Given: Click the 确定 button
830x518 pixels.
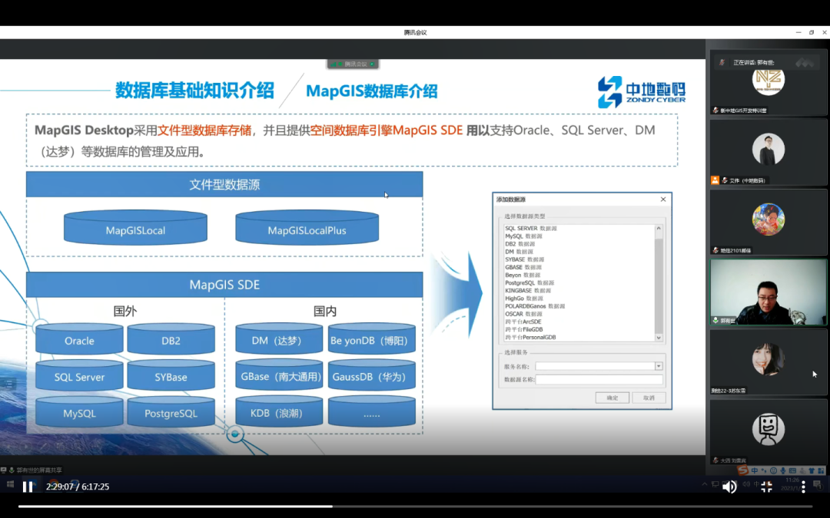Looking at the screenshot, I should pos(612,398).
